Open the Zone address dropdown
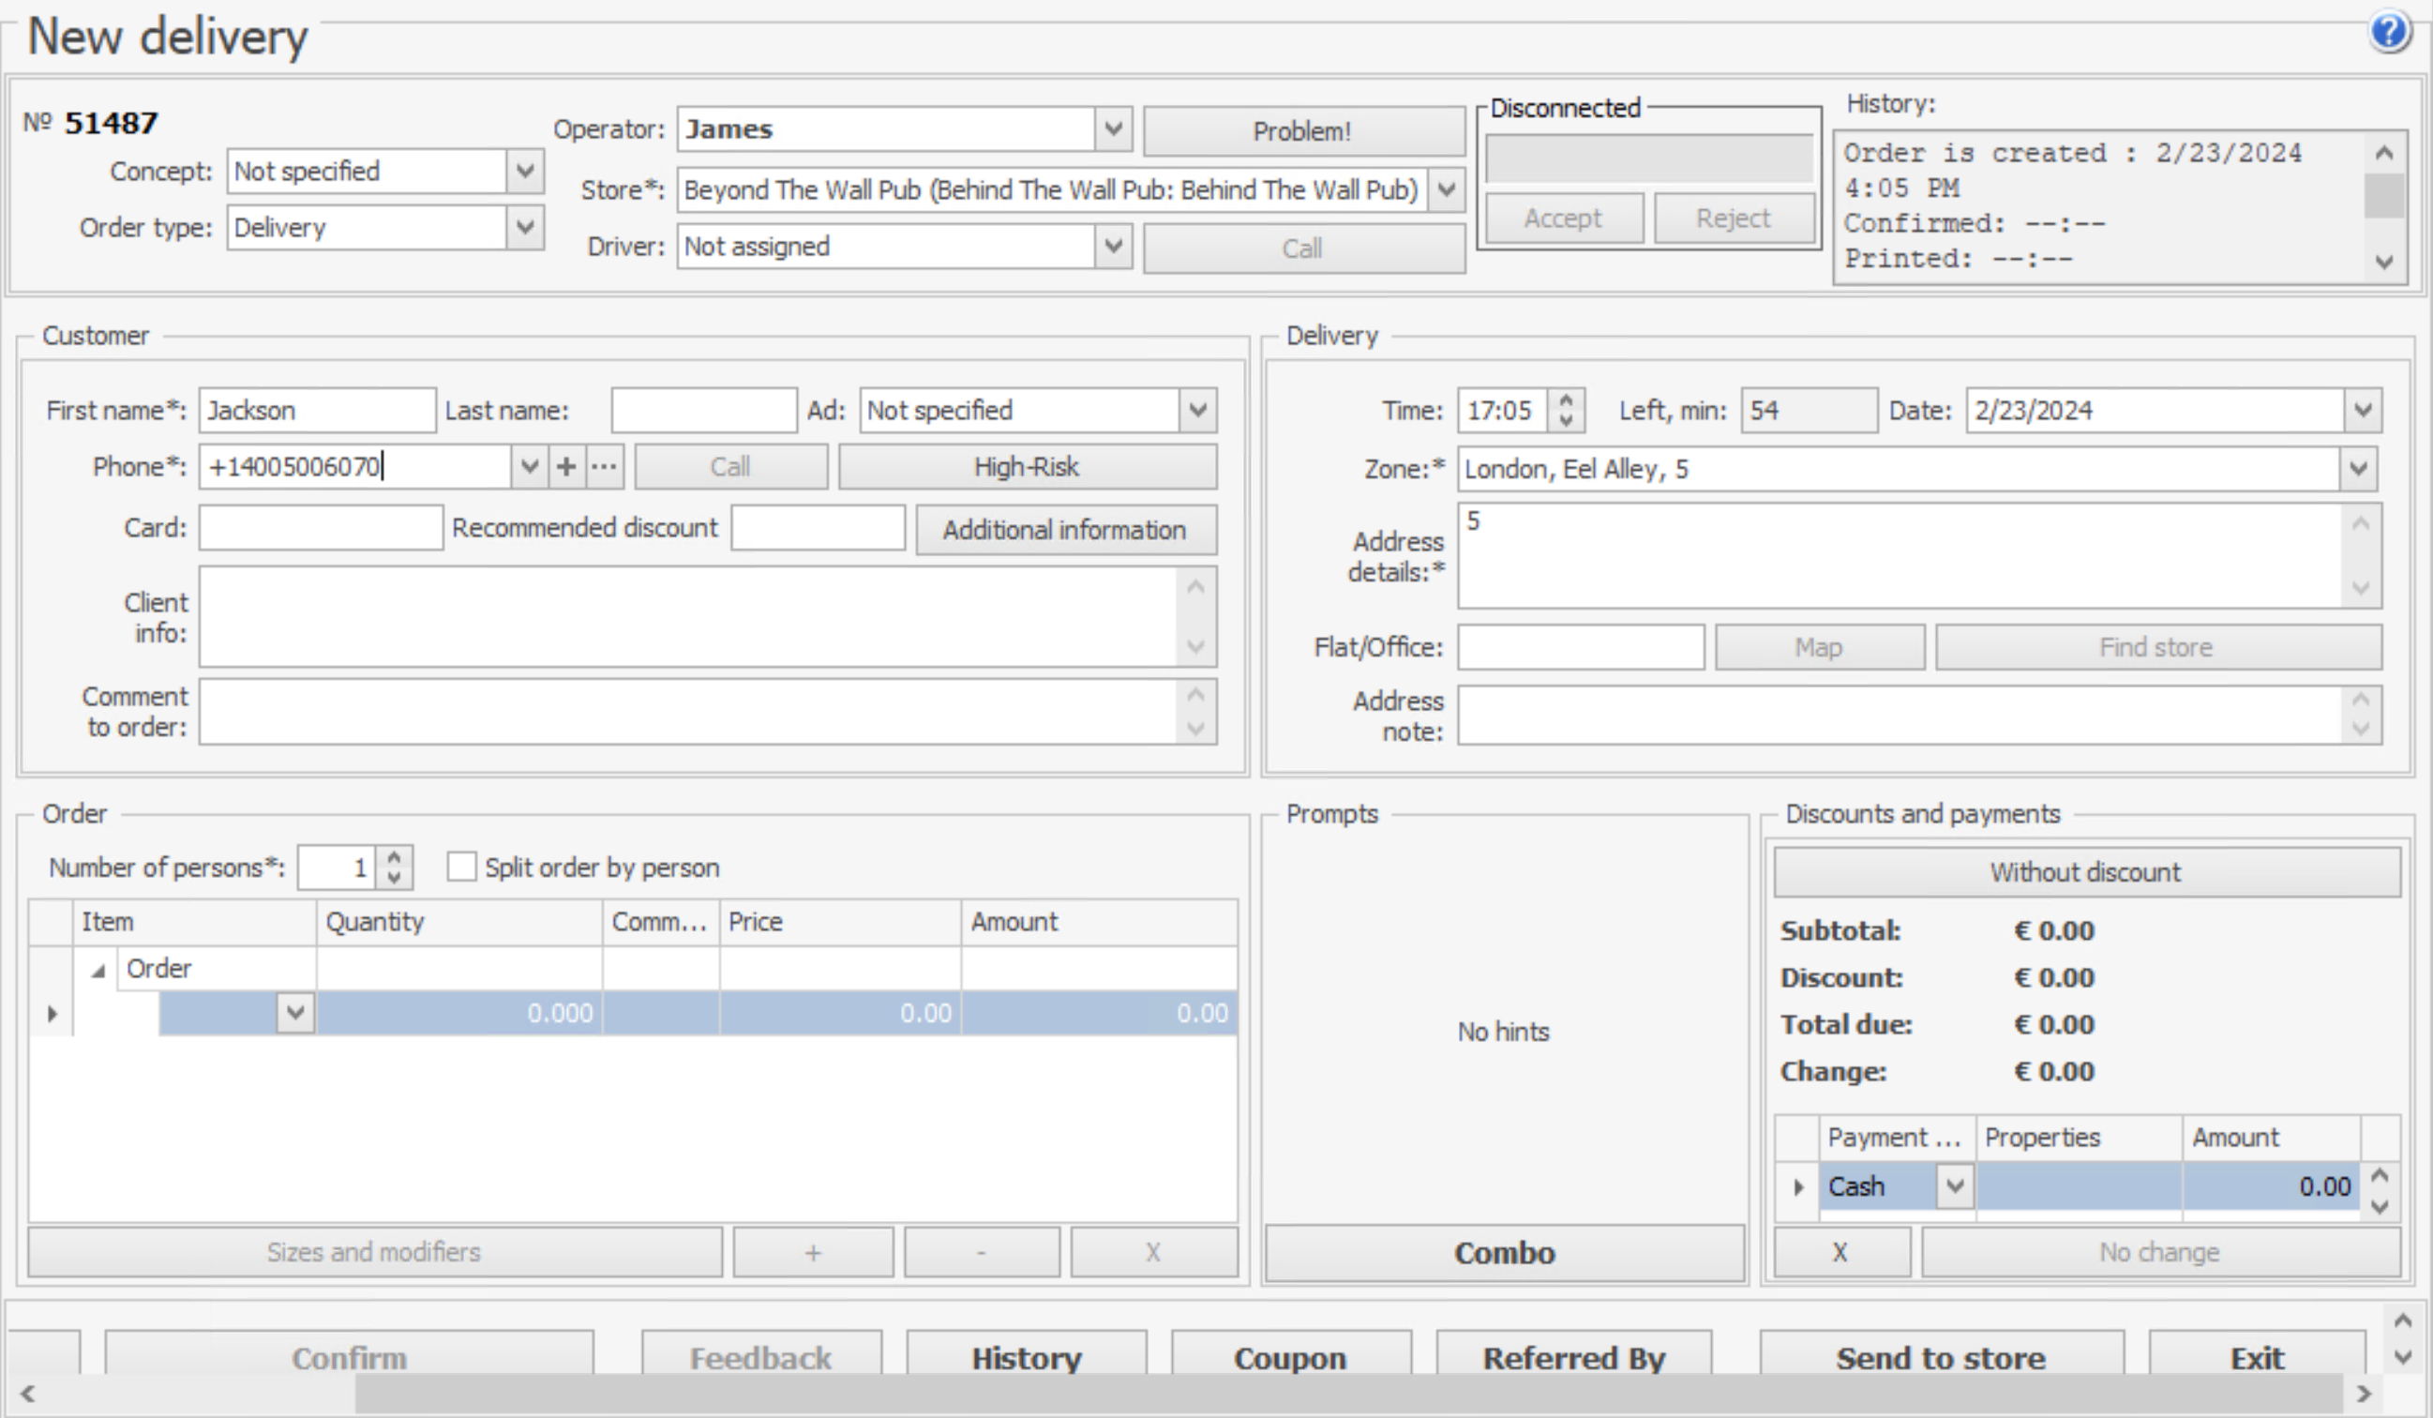 pyautogui.click(x=2359, y=470)
